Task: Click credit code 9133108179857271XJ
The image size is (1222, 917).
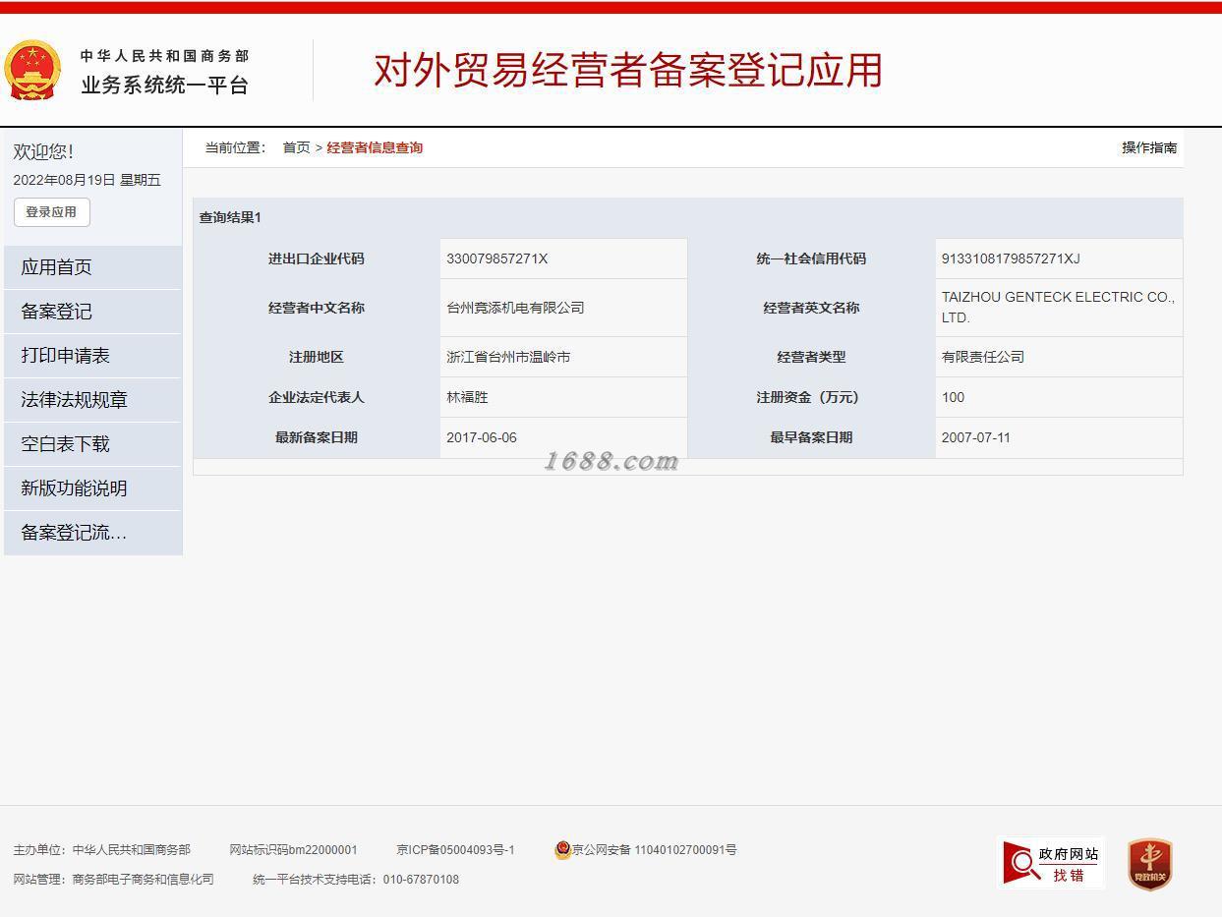Action: pos(1011,258)
